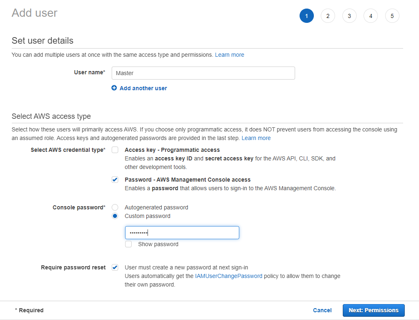Open Learn more link in AWS access type section
Image resolution: width=419 pixels, height=320 pixels.
click(256, 138)
